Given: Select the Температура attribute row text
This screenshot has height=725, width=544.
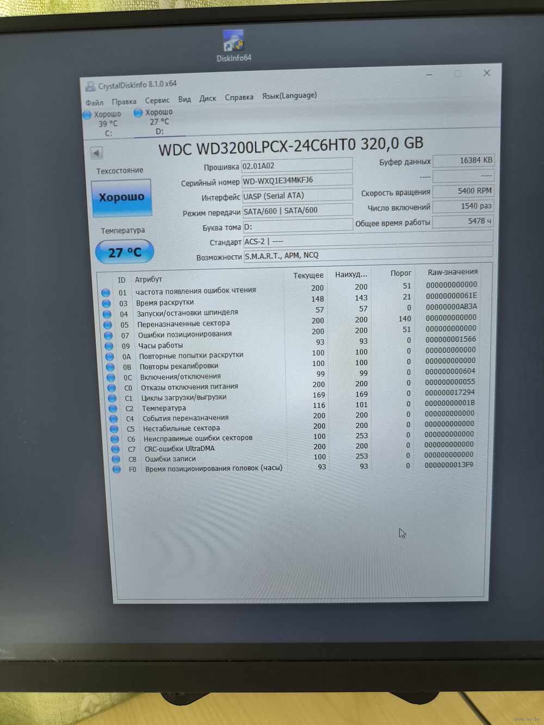Looking at the screenshot, I should point(164,408).
